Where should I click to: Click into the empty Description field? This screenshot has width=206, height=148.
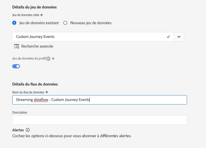(99, 120)
